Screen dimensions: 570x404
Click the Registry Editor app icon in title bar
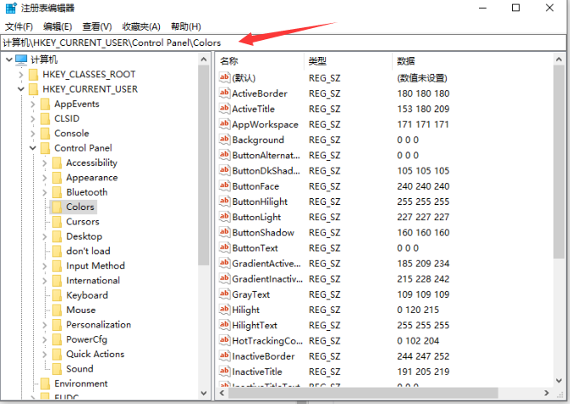point(9,8)
